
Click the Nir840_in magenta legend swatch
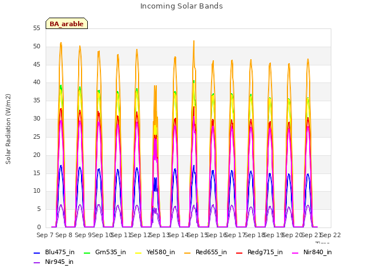[x=295, y=253]
